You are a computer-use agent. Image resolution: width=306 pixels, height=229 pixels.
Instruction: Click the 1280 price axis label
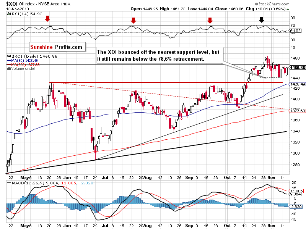(295, 165)
